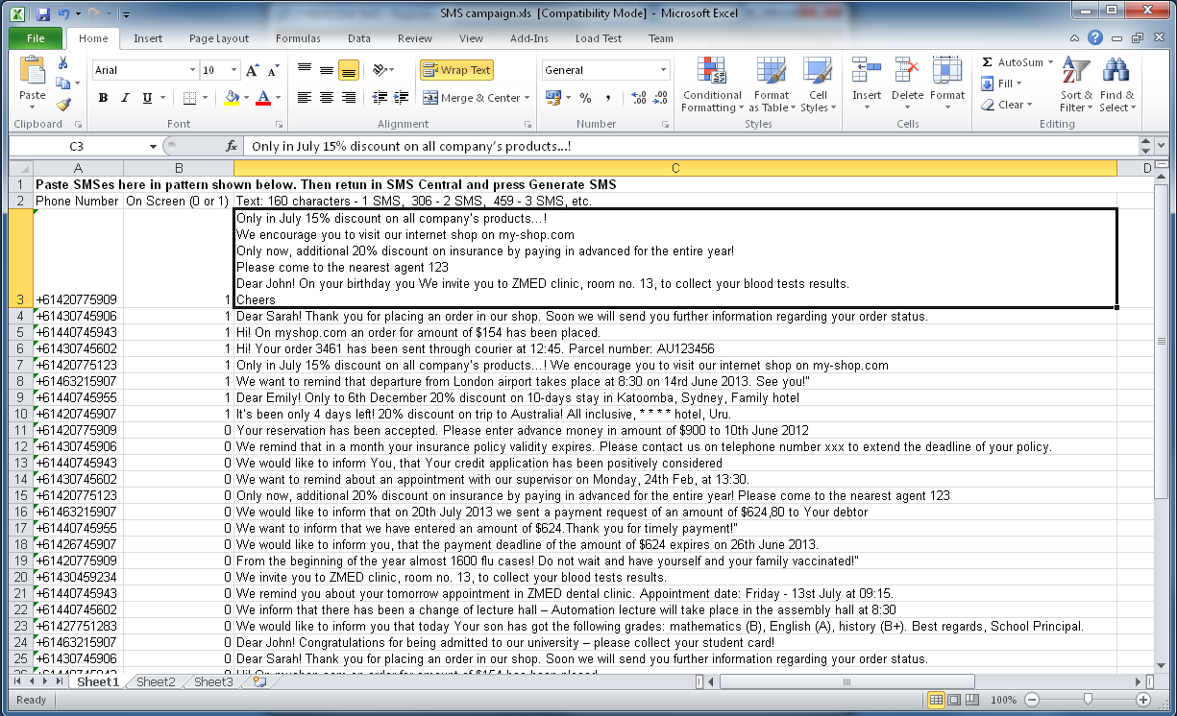Open the font size dropdown showing 10
Screen dimensions: 1177x716
[x=233, y=70]
